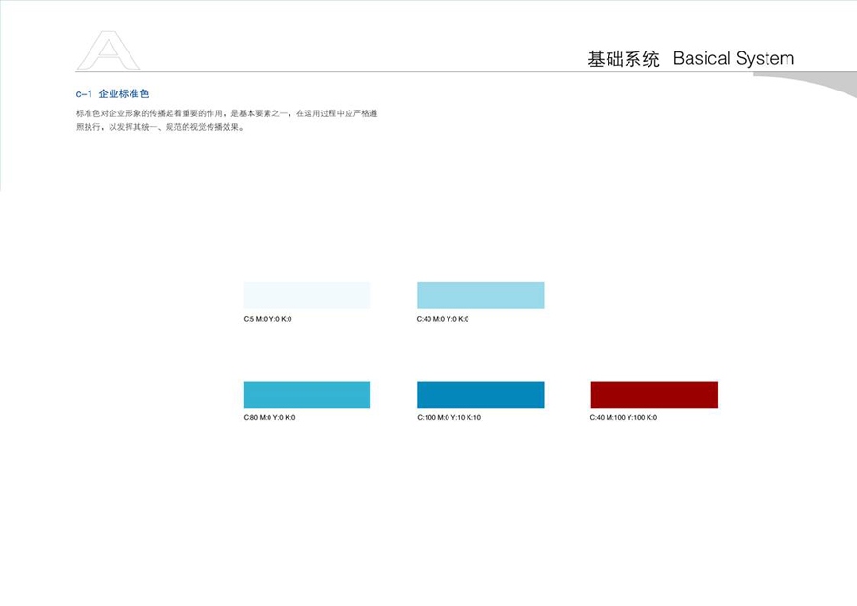Click the paragraph line starting '照执行'

[160, 127]
